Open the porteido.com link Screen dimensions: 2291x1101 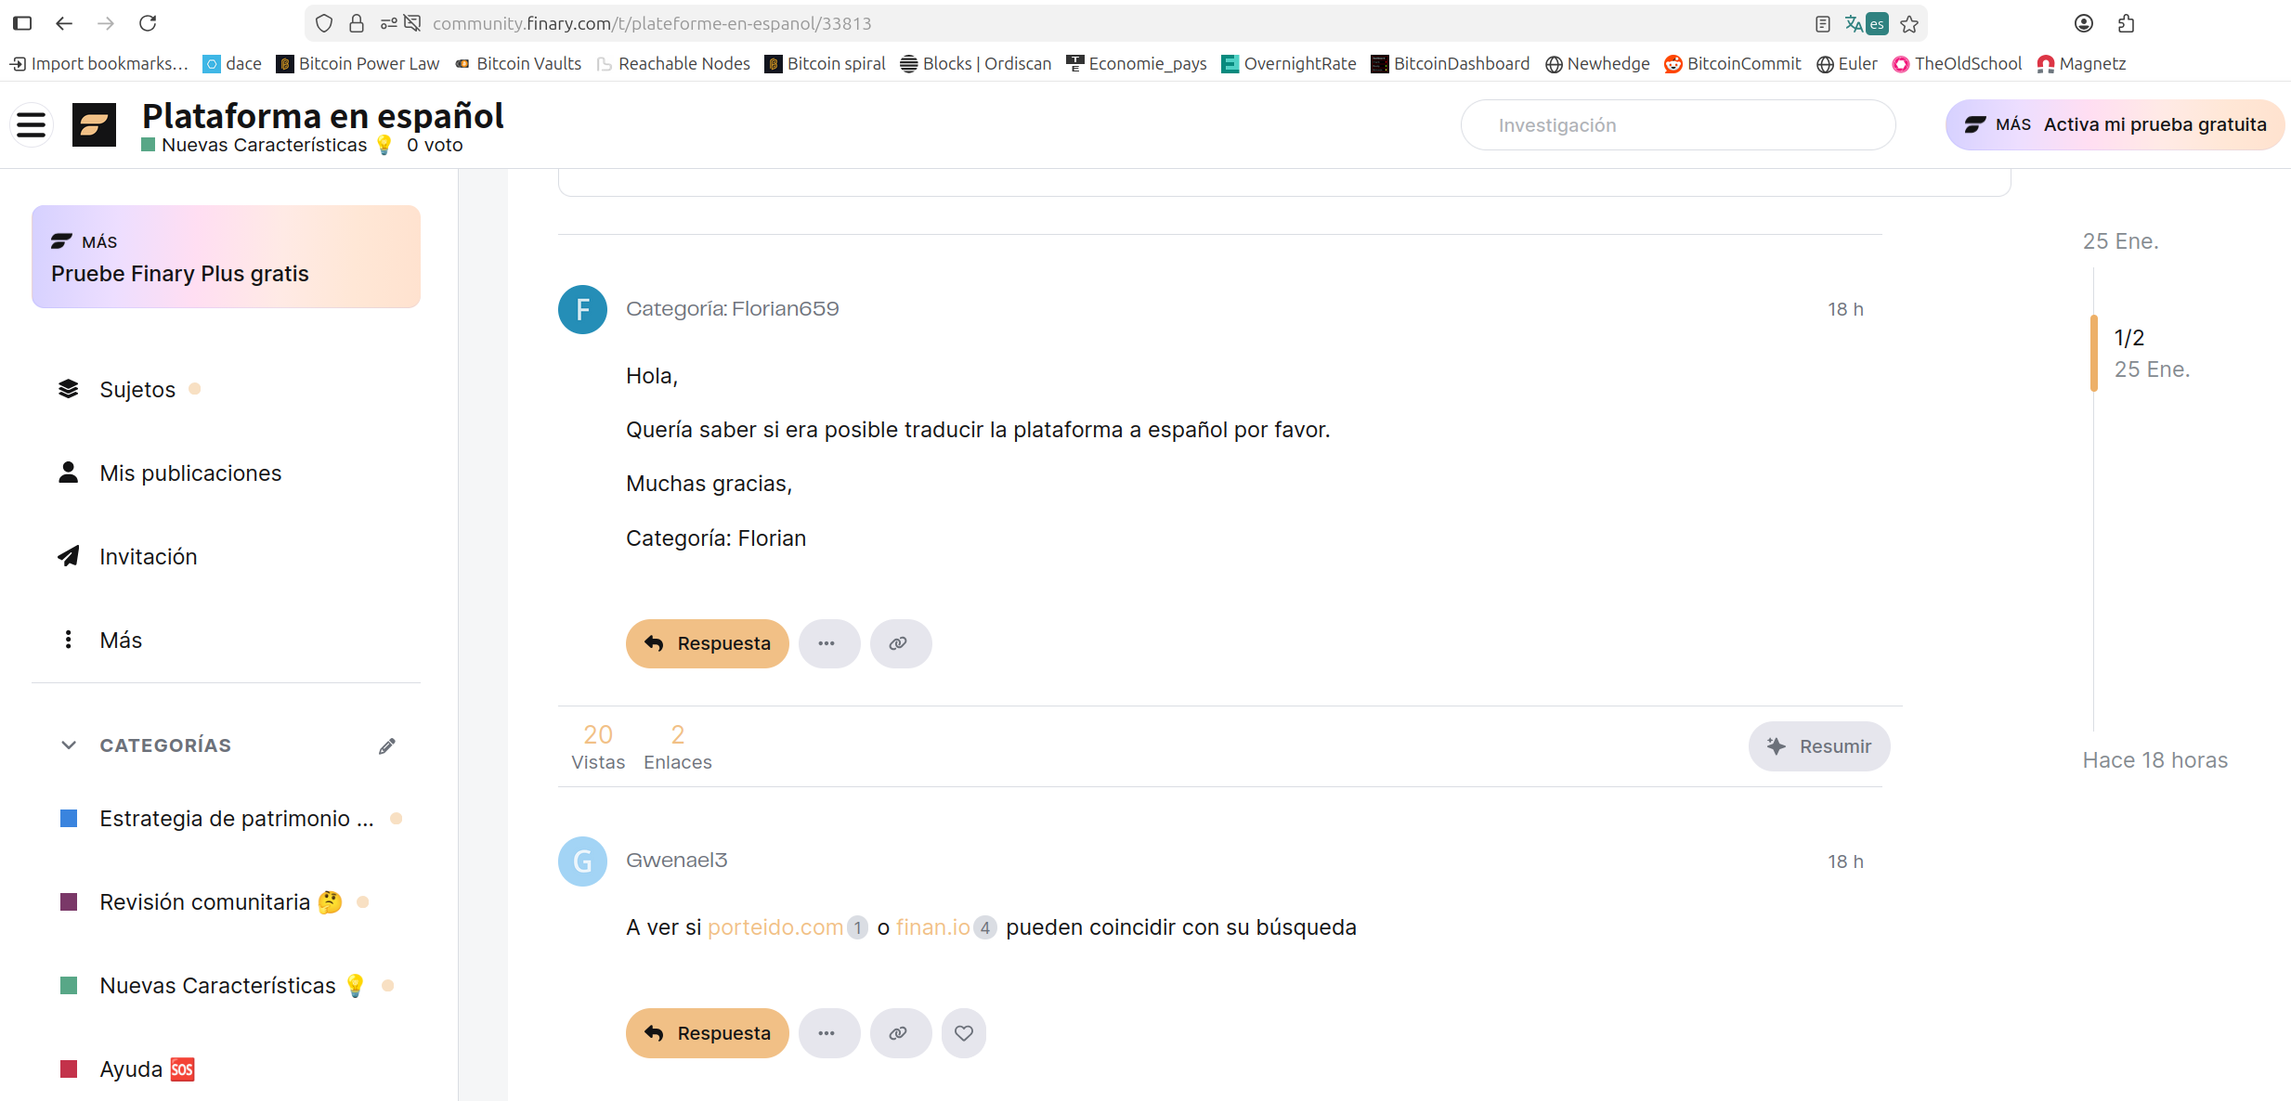pyautogui.click(x=775, y=927)
